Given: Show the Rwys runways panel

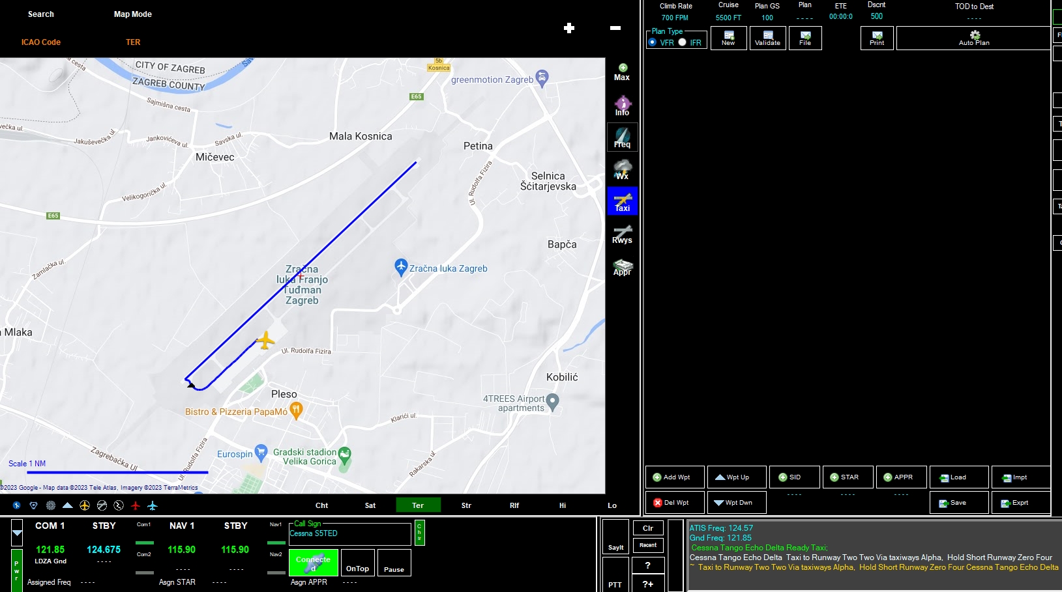Looking at the screenshot, I should pos(622,233).
